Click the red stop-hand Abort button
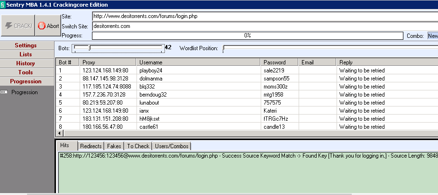 (x=48, y=26)
